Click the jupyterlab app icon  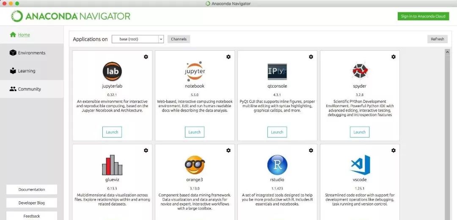pyautogui.click(x=112, y=71)
